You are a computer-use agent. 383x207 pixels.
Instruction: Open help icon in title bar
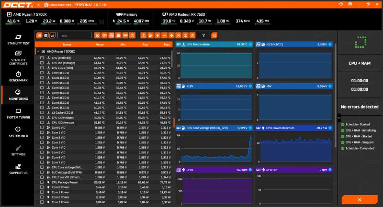click(x=341, y=4)
